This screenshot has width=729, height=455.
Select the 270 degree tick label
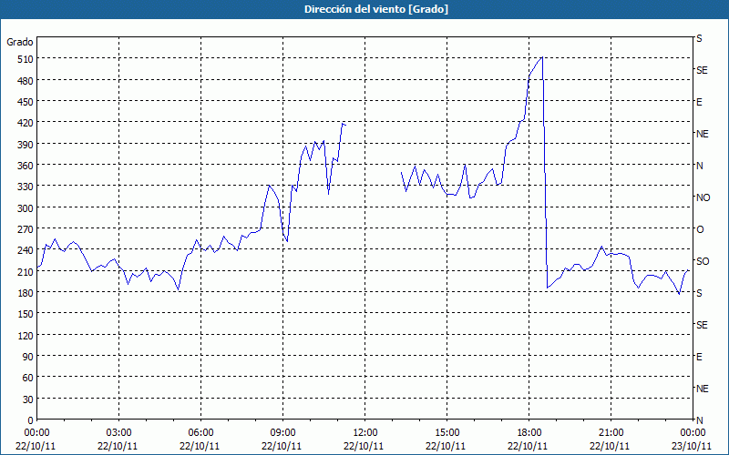(x=26, y=229)
